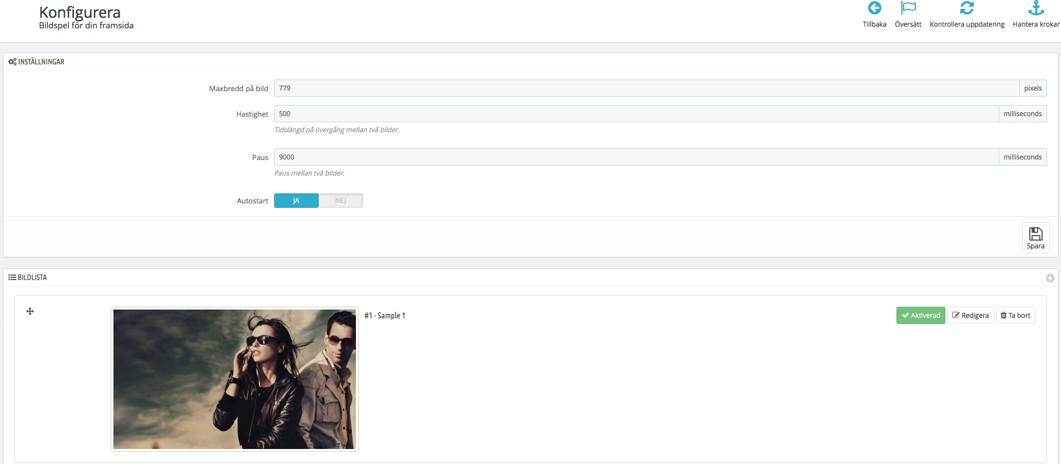The image size is (1061, 464).
Task: Open Hantera krokar anchor icon
Action: (x=1036, y=8)
